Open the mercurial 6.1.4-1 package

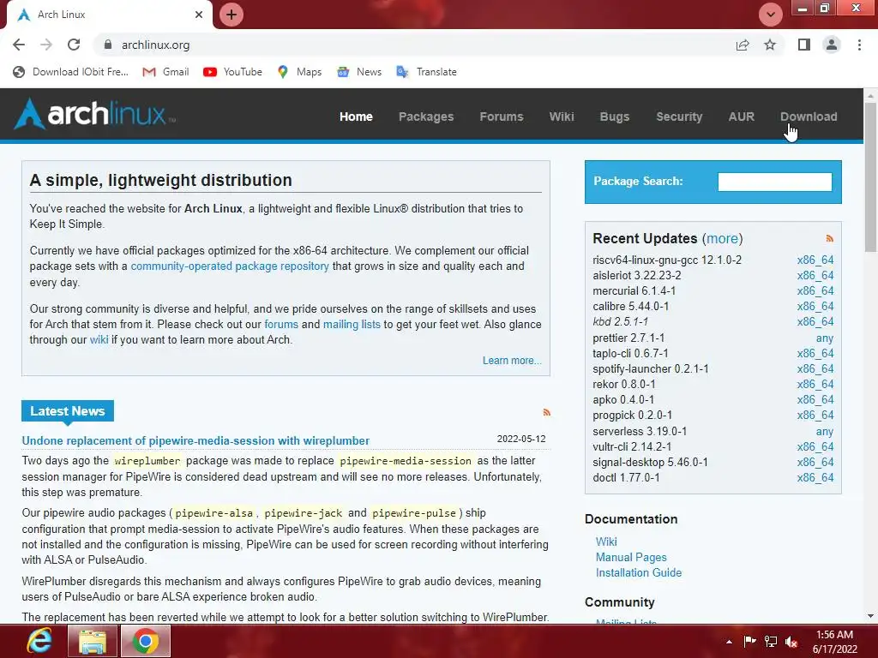[634, 291]
